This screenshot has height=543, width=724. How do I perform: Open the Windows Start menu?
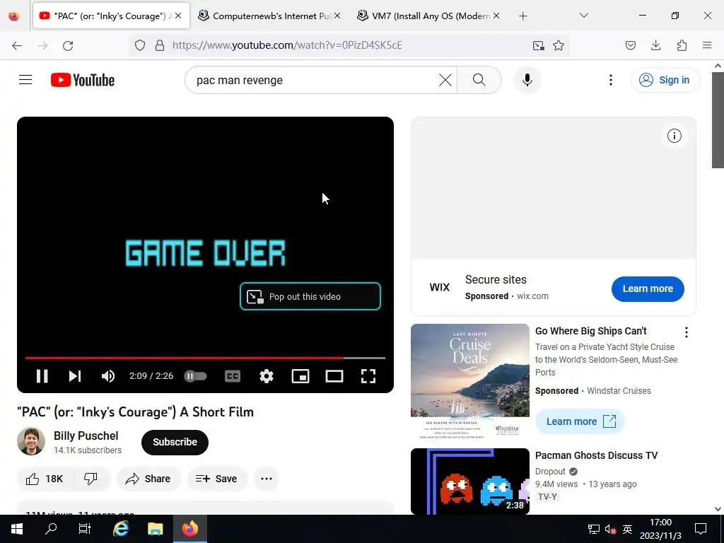[17, 529]
